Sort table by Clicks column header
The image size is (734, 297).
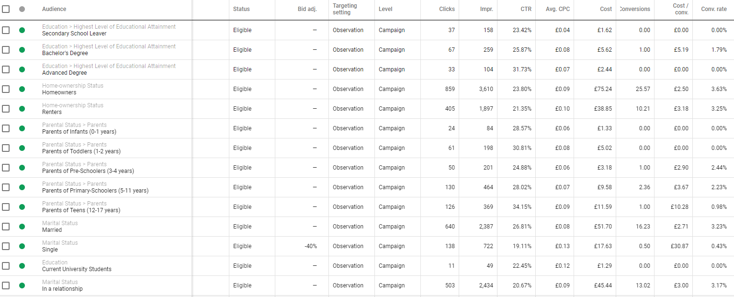[x=447, y=9]
